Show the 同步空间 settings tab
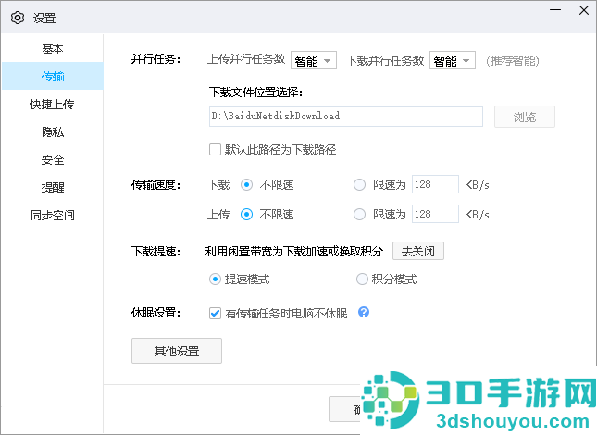This screenshot has height=435, width=597. (x=53, y=215)
